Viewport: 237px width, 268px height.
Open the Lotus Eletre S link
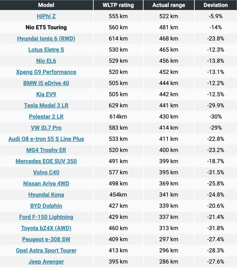(46, 50)
